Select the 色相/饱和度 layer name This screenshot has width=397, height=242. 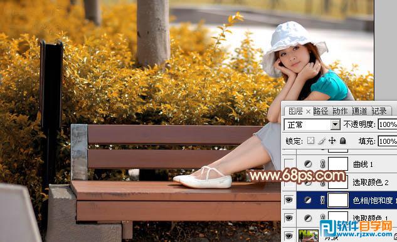(374, 200)
